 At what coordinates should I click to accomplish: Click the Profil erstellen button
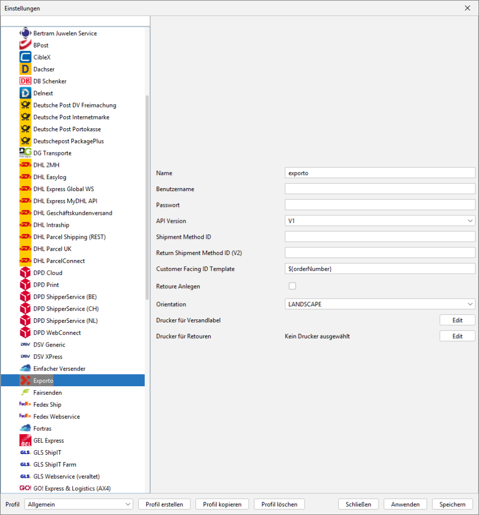[164, 504]
